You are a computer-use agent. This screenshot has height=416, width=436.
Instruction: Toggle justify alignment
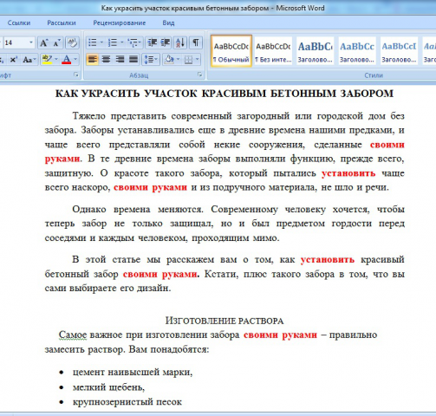coord(133,60)
